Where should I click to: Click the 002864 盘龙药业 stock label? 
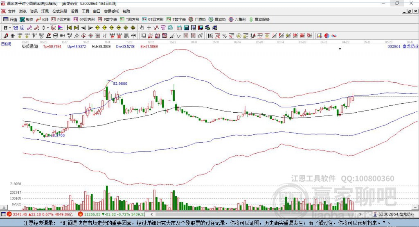click(403, 47)
